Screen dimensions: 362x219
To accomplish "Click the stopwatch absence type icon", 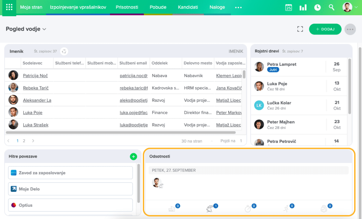I will (248, 209).
